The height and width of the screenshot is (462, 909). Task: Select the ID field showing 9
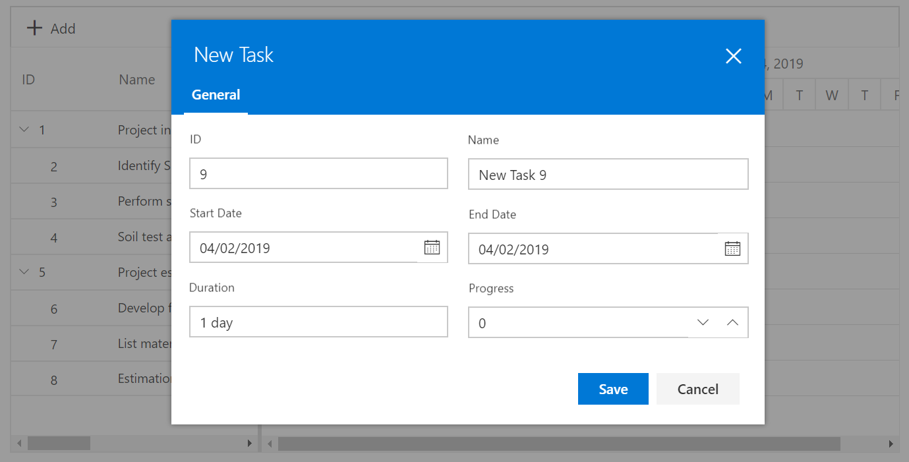point(318,173)
